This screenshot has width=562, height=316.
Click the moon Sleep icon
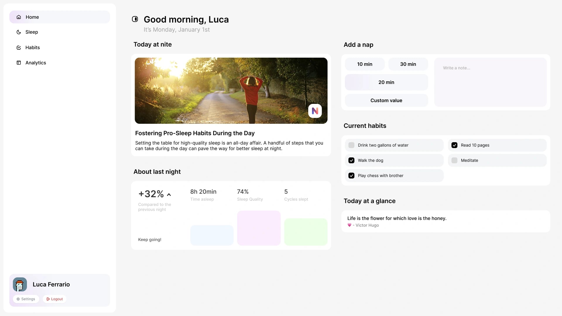19,32
